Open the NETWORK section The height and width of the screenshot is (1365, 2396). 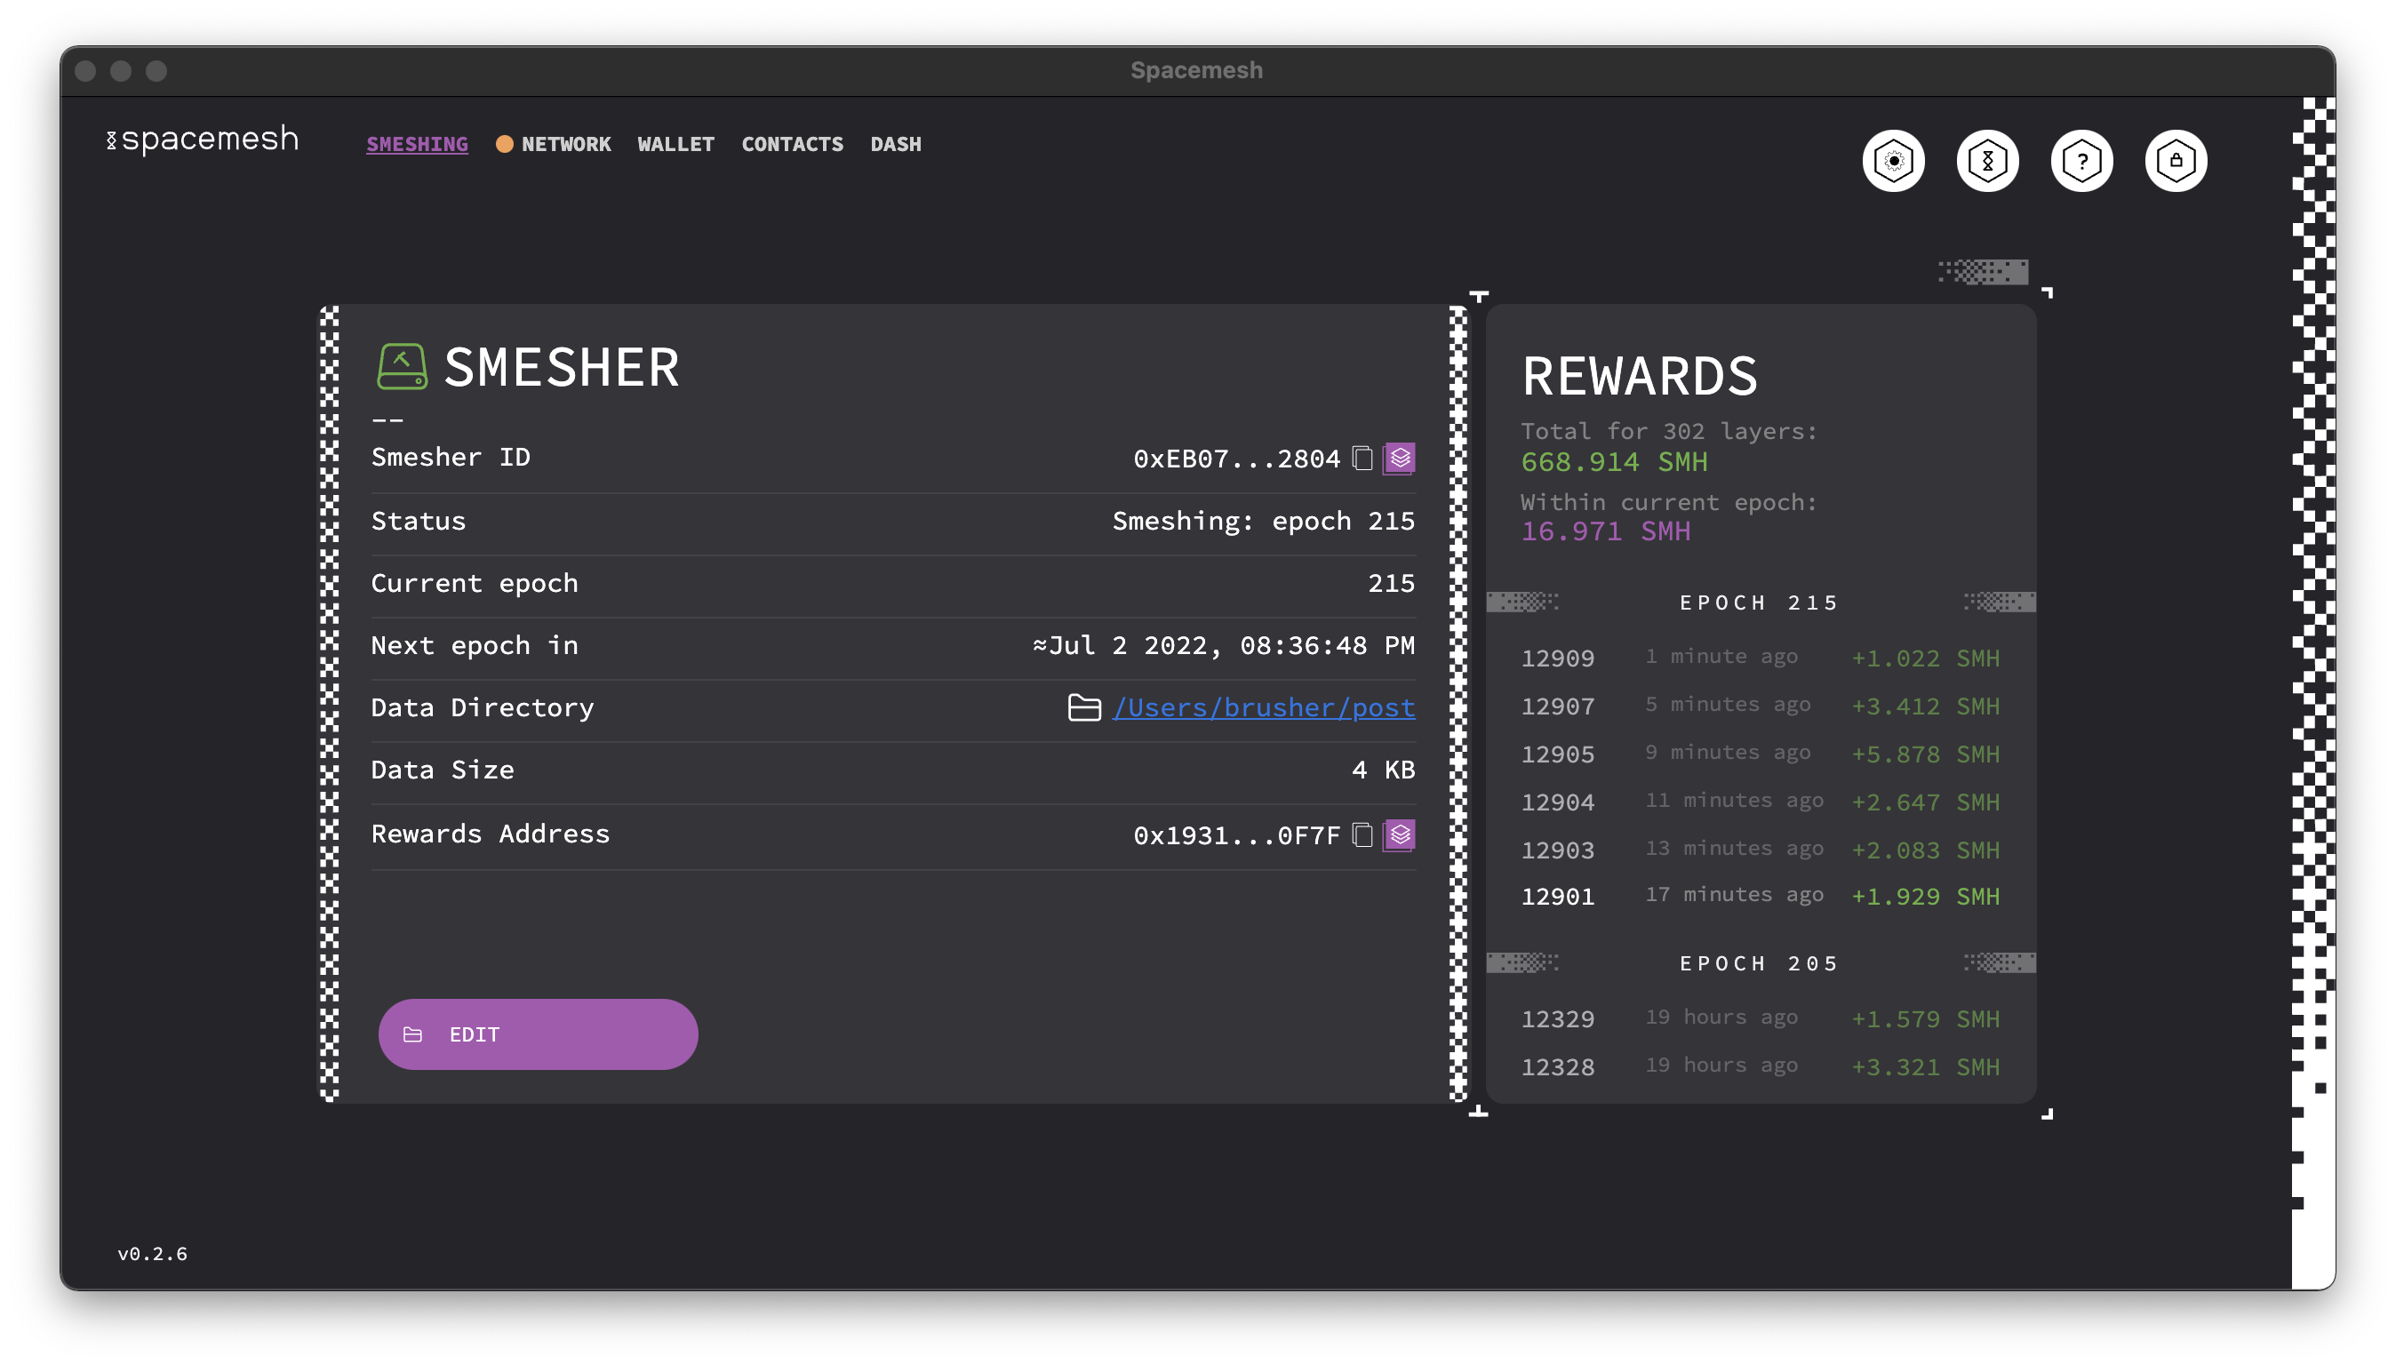click(566, 144)
